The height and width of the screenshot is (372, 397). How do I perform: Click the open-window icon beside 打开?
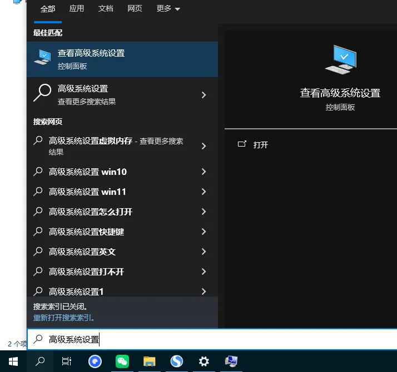click(242, 144)
